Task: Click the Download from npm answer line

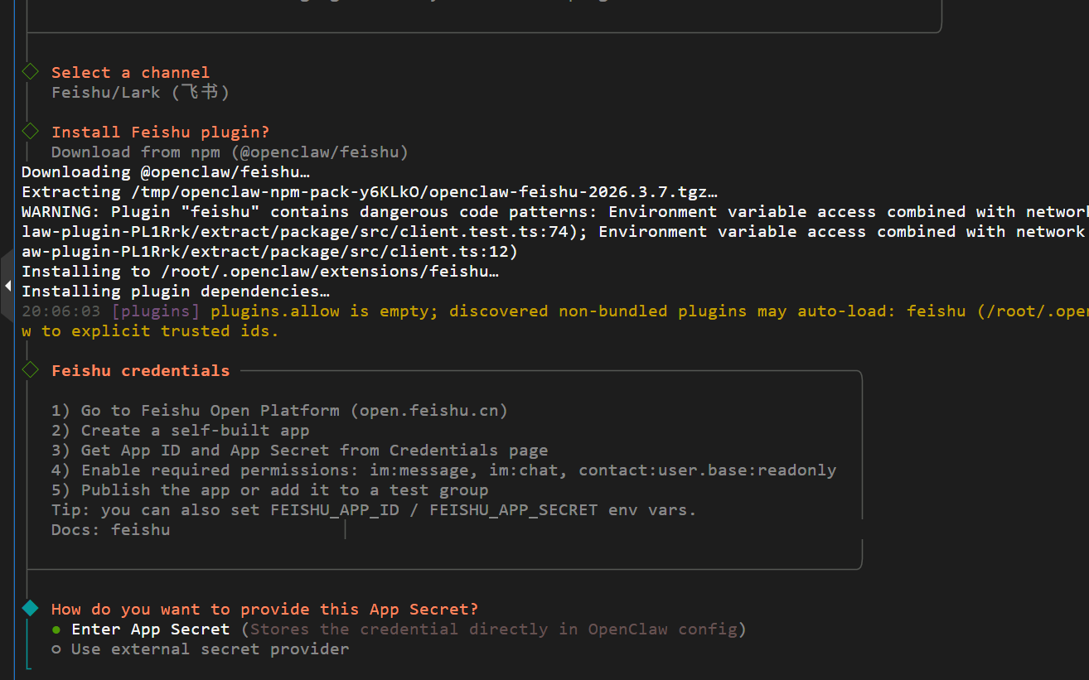Action: [230, 152]
